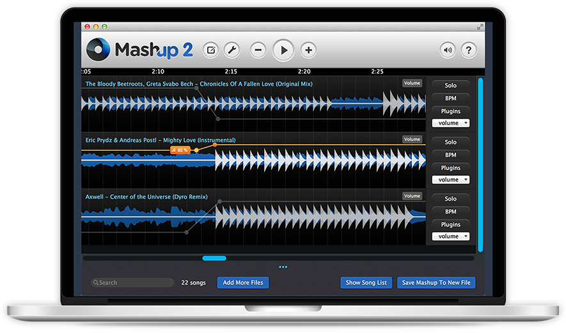Click the 2:10 mark on the timeline ruler

point(158,72)
